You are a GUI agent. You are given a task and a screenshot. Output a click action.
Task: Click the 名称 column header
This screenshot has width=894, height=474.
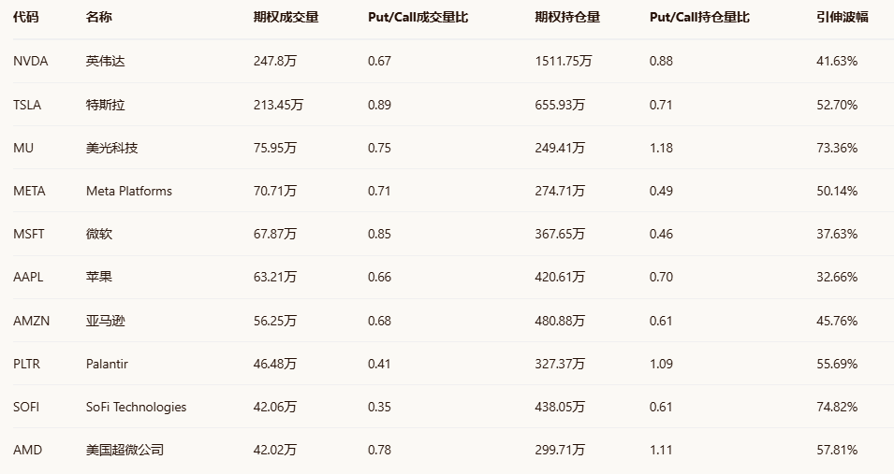pos(98,17)
